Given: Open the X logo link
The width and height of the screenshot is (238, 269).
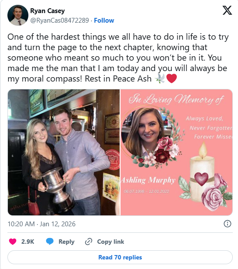Looking at the screenshot, I should [x=227, y=10].
